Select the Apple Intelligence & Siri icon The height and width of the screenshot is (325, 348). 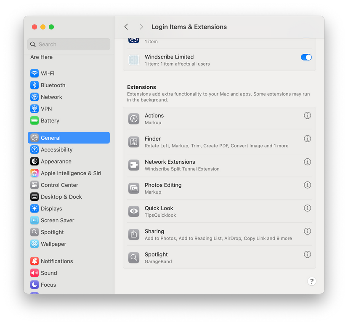click(x=34, y=173)
